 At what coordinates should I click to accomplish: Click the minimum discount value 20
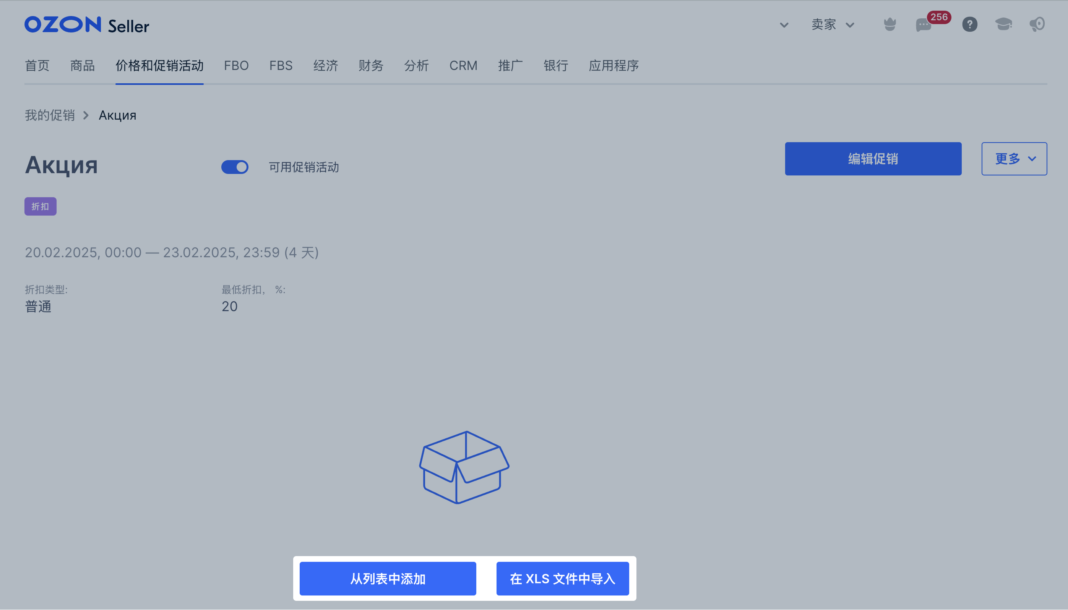pyautogui.click(x=230, y=307)
